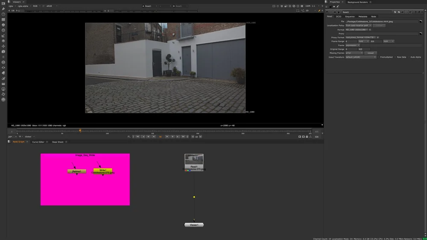Switch to the Metadata properties tab
The width and height of the screenshot is (427, 240).
363,17
